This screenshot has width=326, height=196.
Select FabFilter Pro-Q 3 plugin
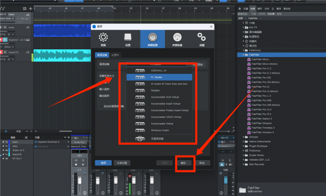point(264,109)
